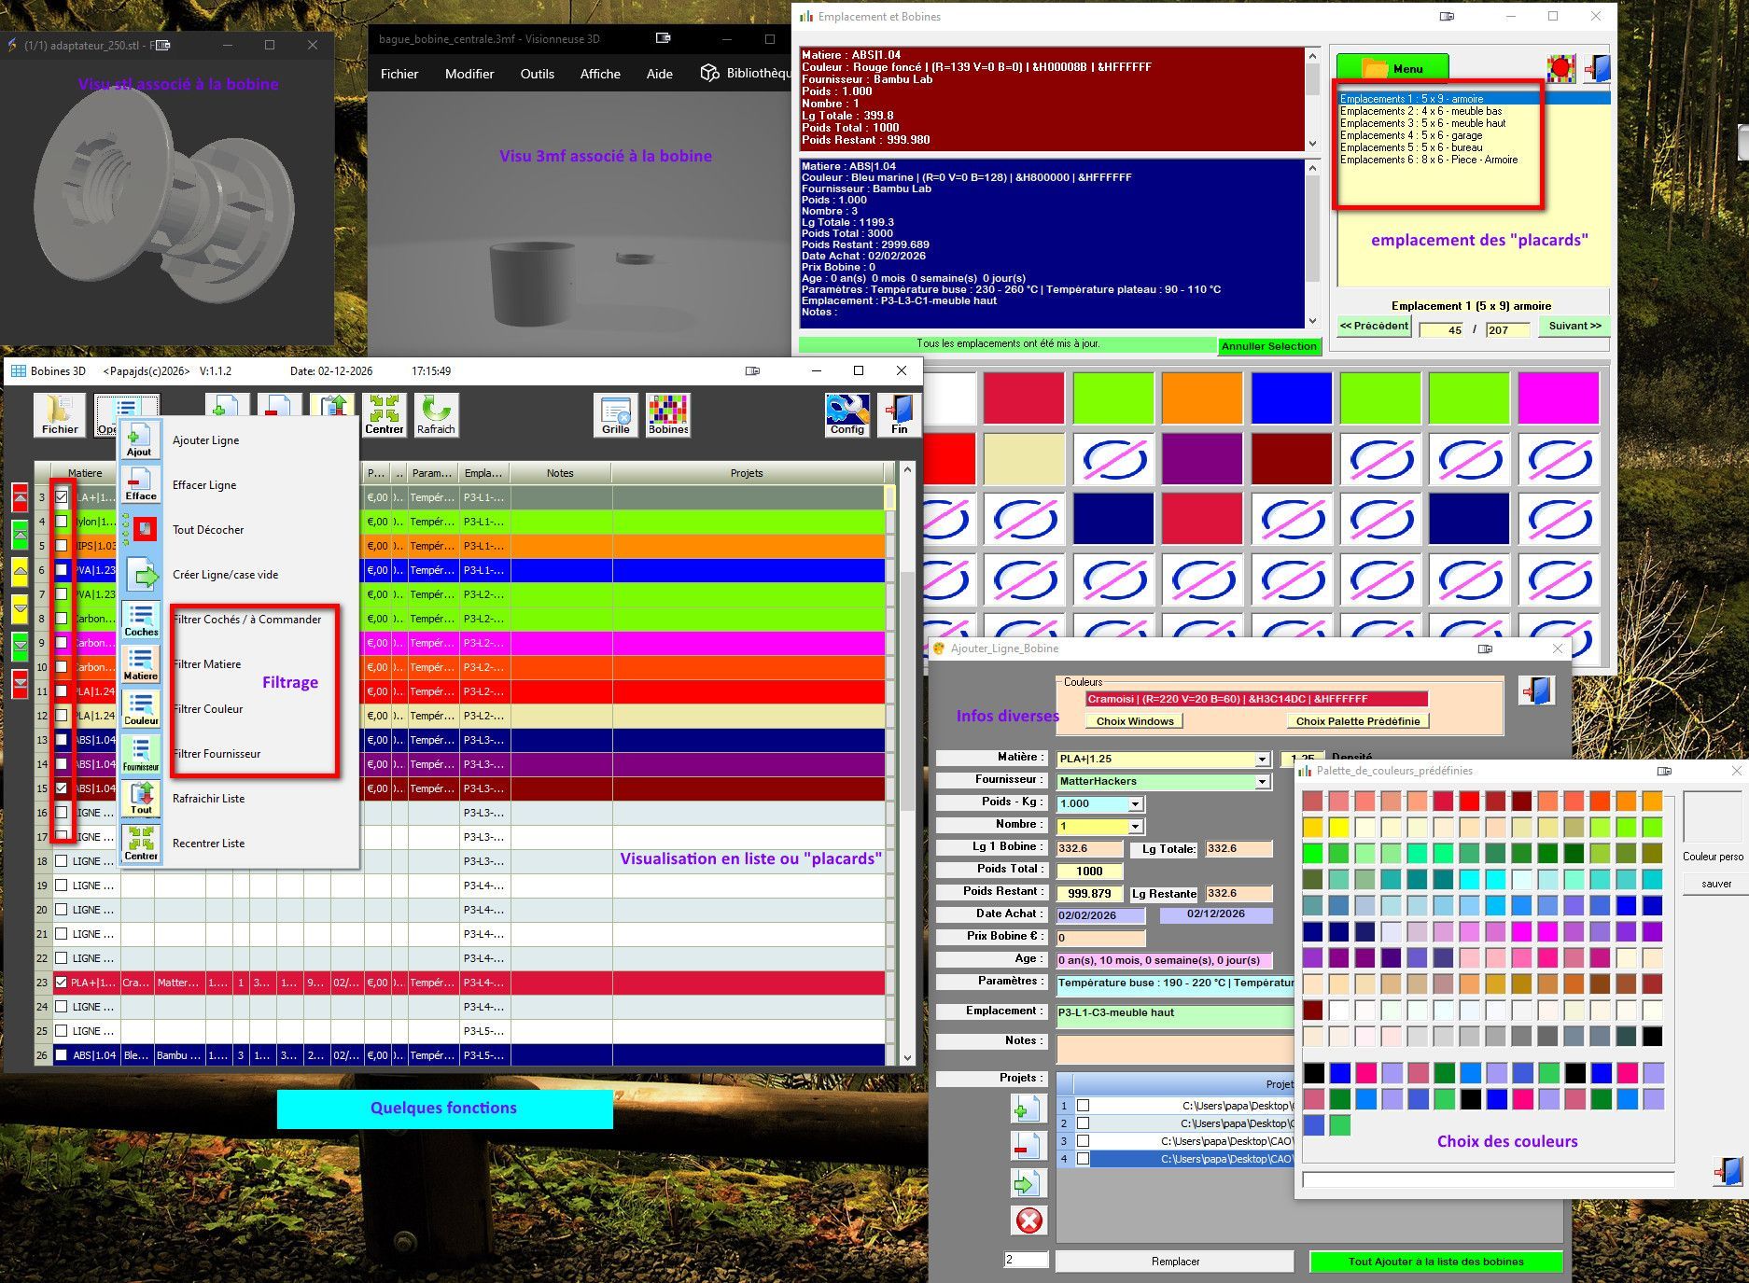Select Emplacements 4 : 5 x 6 - garage
1749x1283 pixels.
tap(1411, 135)
